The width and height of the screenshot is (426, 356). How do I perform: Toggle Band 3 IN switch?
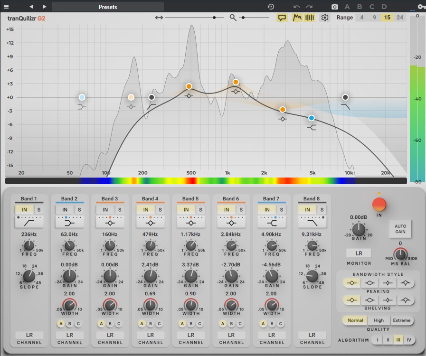click(105, 210)
